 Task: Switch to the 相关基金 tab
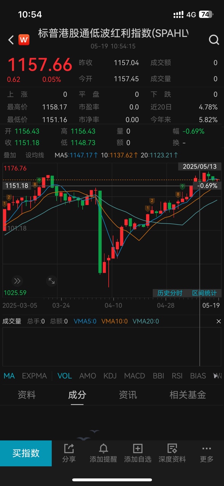coord(188,395)
